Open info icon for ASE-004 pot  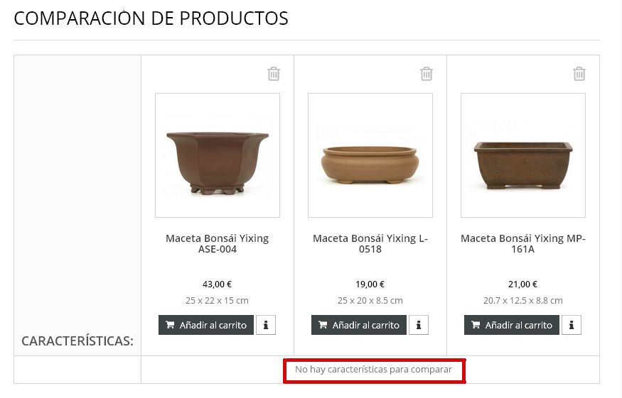266,325
